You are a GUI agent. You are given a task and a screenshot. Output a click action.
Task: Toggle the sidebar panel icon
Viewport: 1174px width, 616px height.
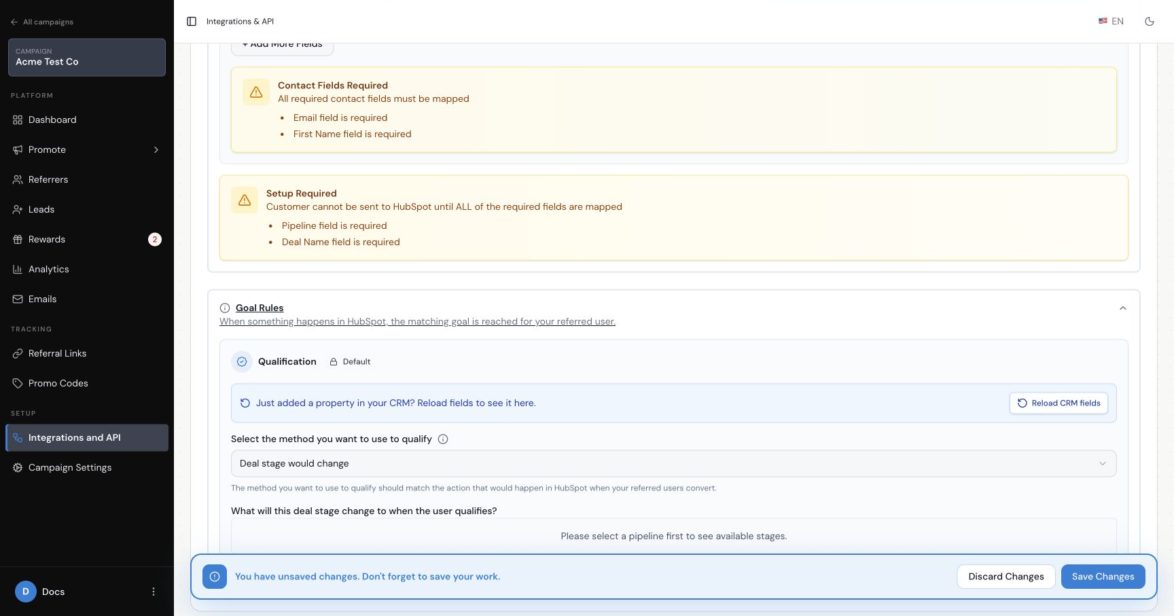point(192,22)
